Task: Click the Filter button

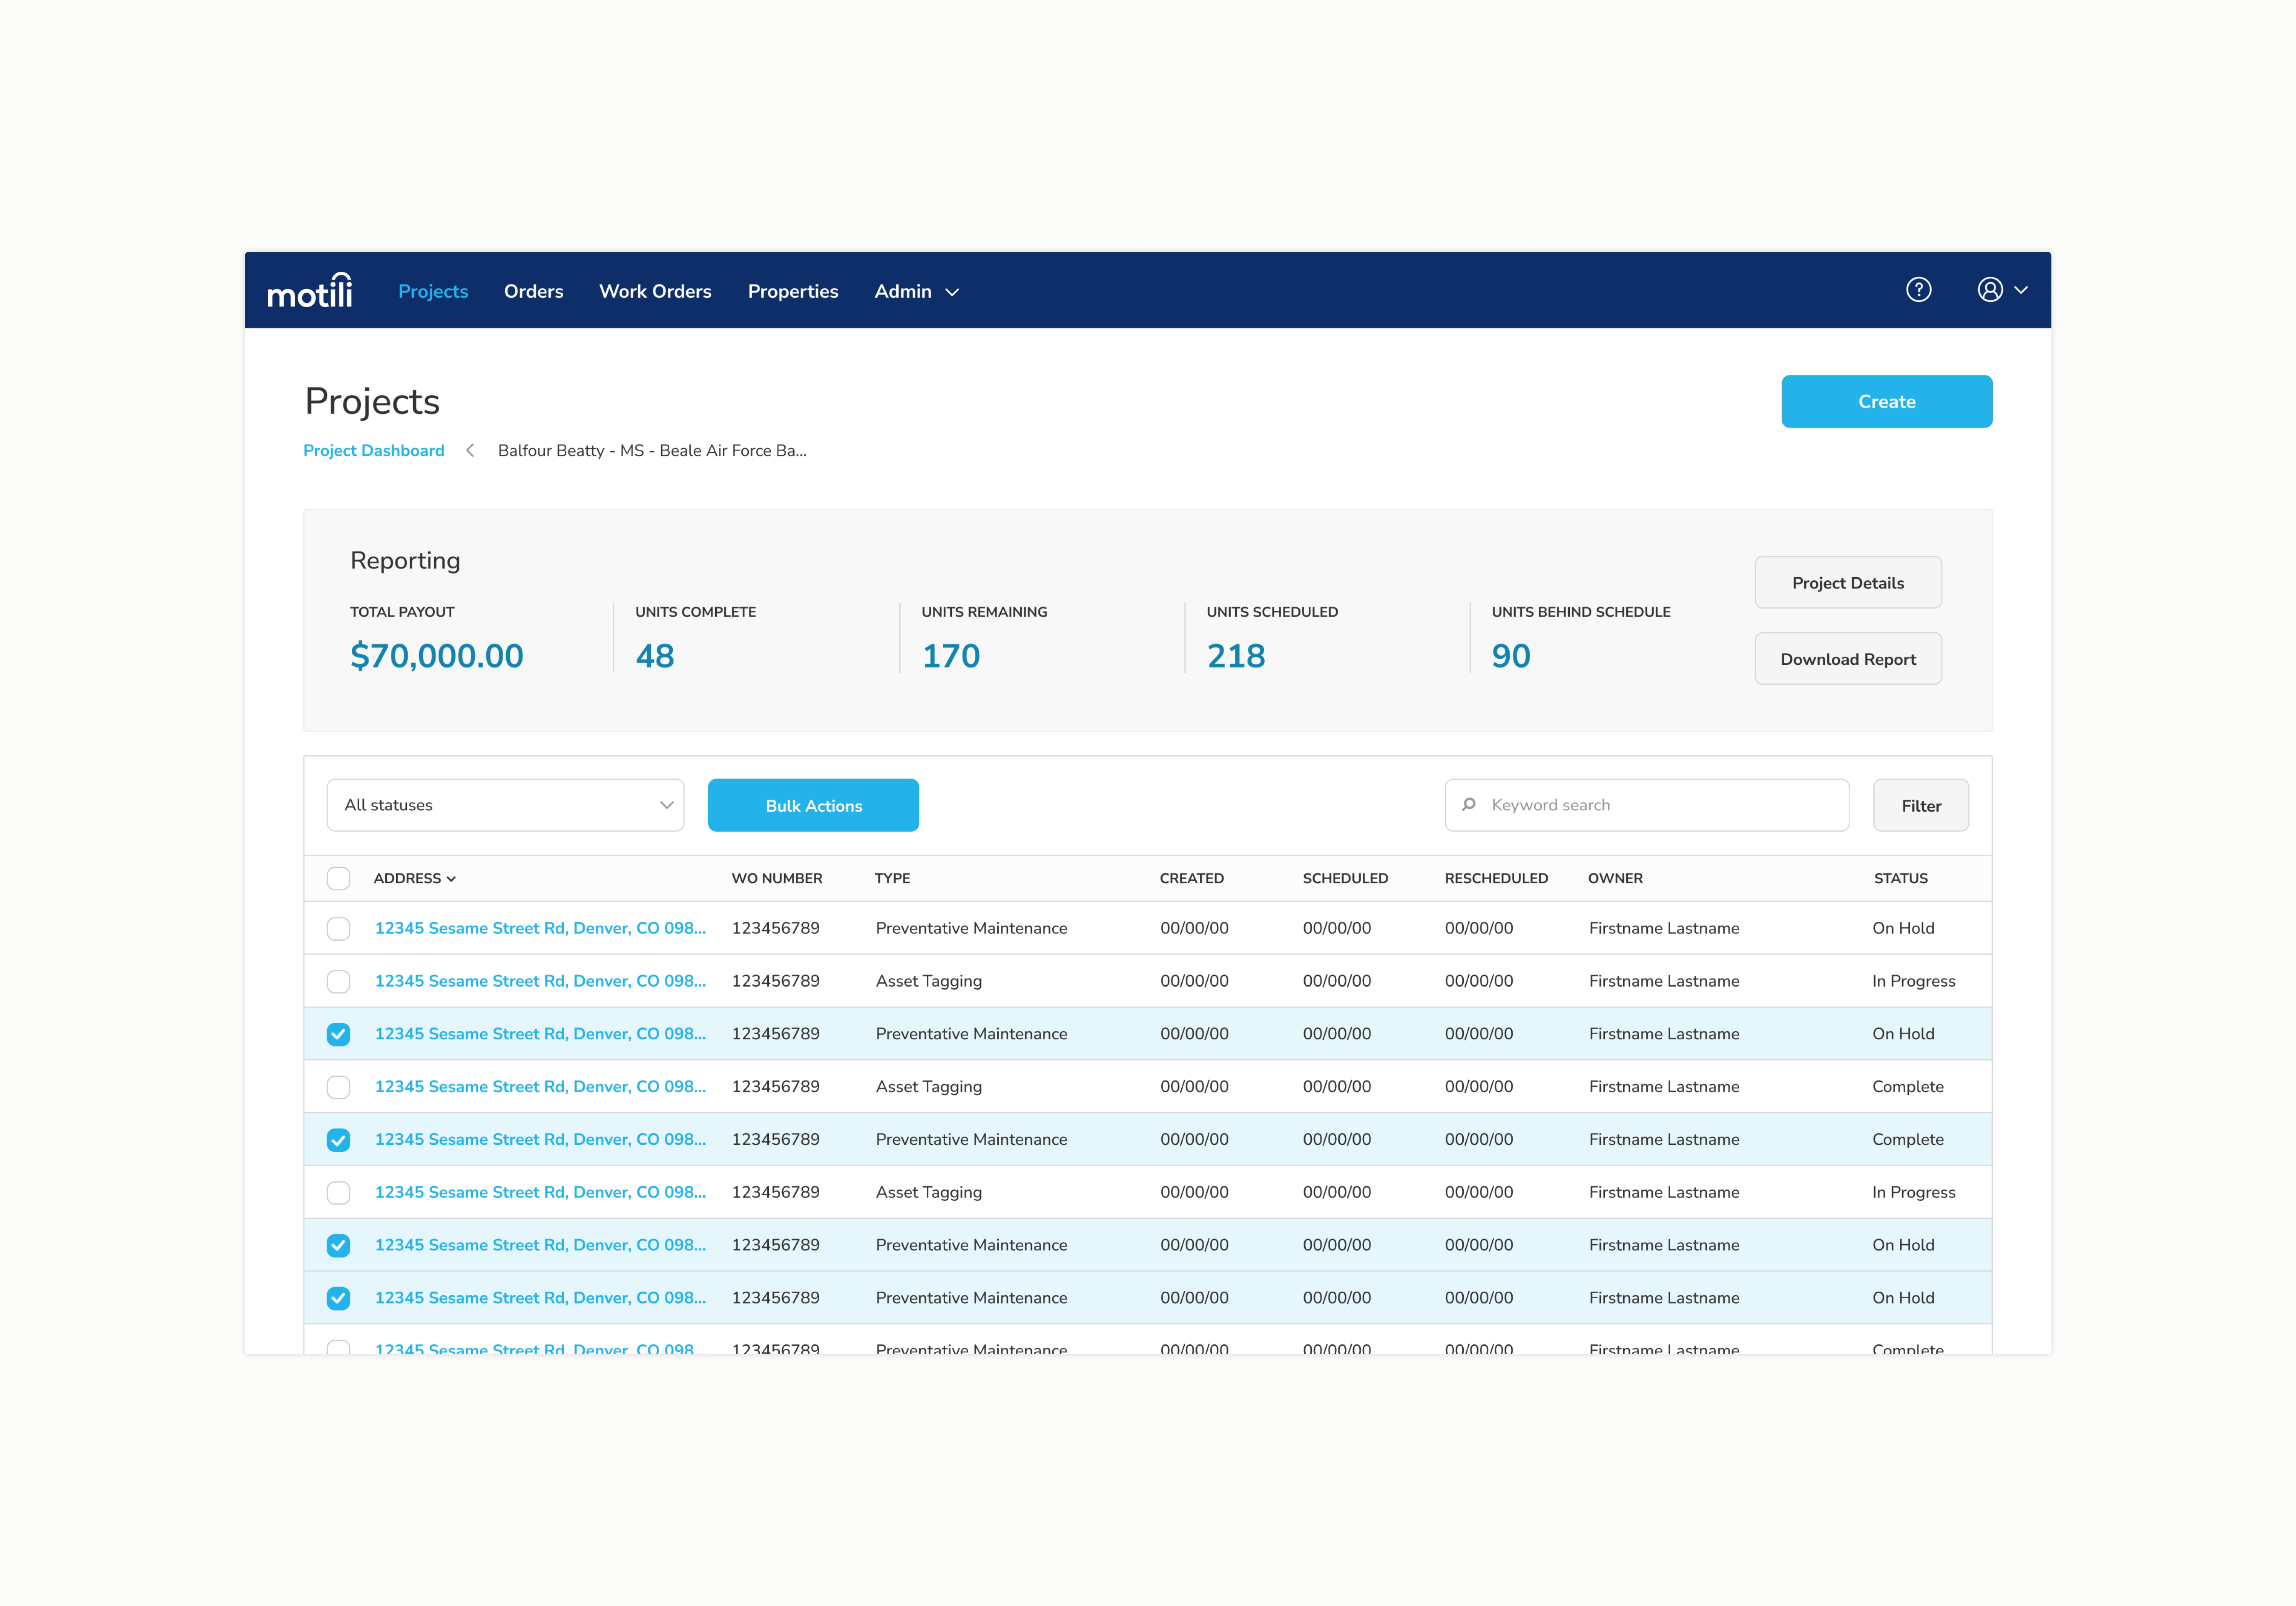Action: coord(1921,805)
